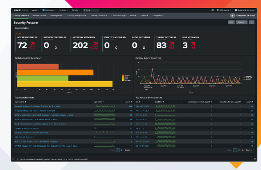Screen dimensions: 261x170
Task: Click the Access Notables value 72
Action: [22, 45]
